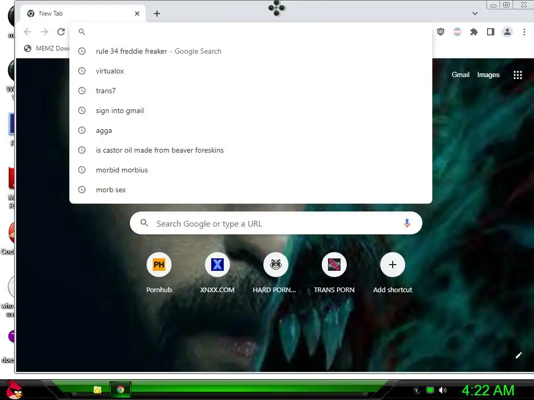Open the volume speaker tray icon

443,390
